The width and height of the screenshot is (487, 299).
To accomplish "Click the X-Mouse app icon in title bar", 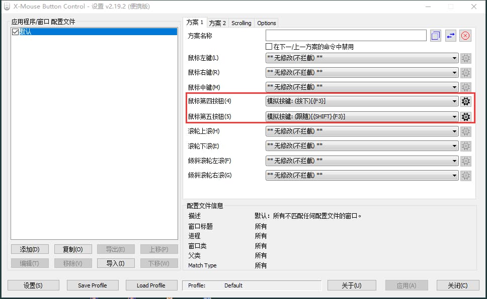I will (7, 6).
